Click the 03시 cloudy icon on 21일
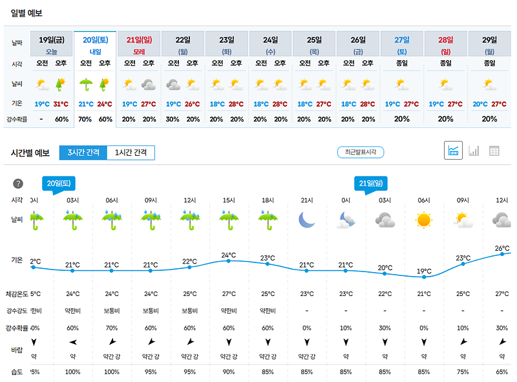 click(385, 220)
